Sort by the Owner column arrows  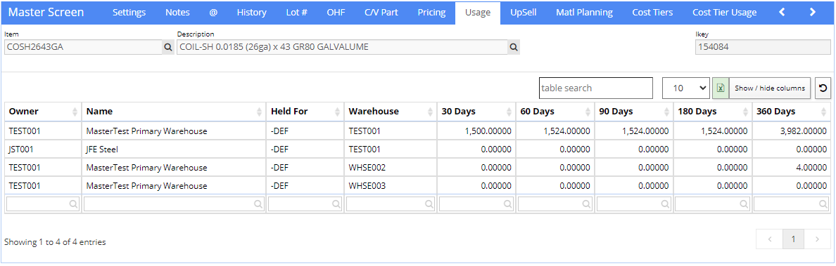[x=75, y=112]
